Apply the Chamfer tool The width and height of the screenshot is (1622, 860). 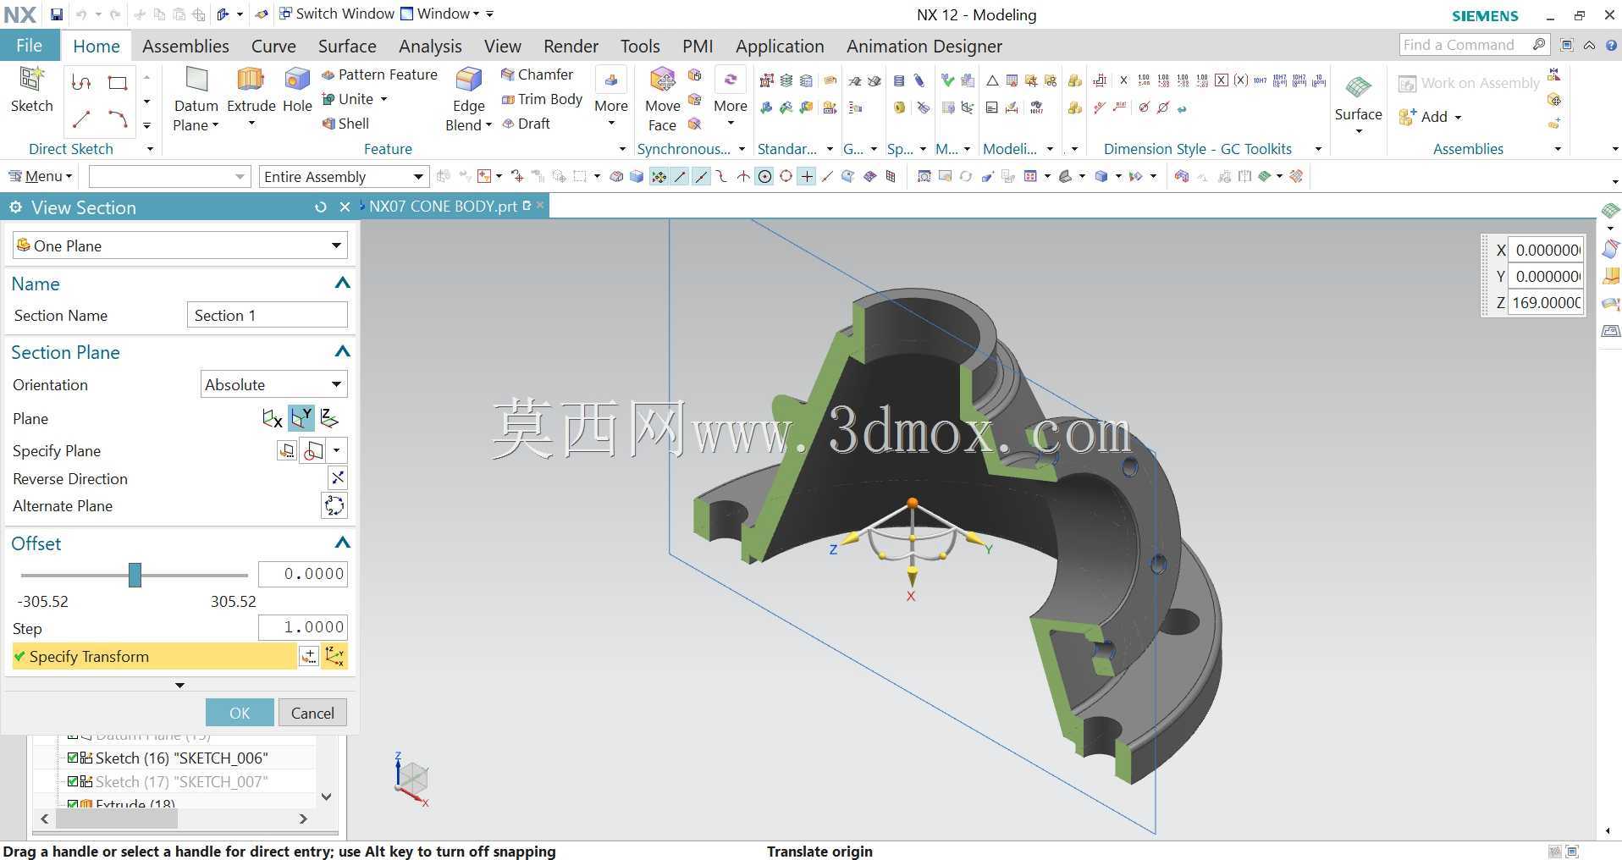click(537, 74)
